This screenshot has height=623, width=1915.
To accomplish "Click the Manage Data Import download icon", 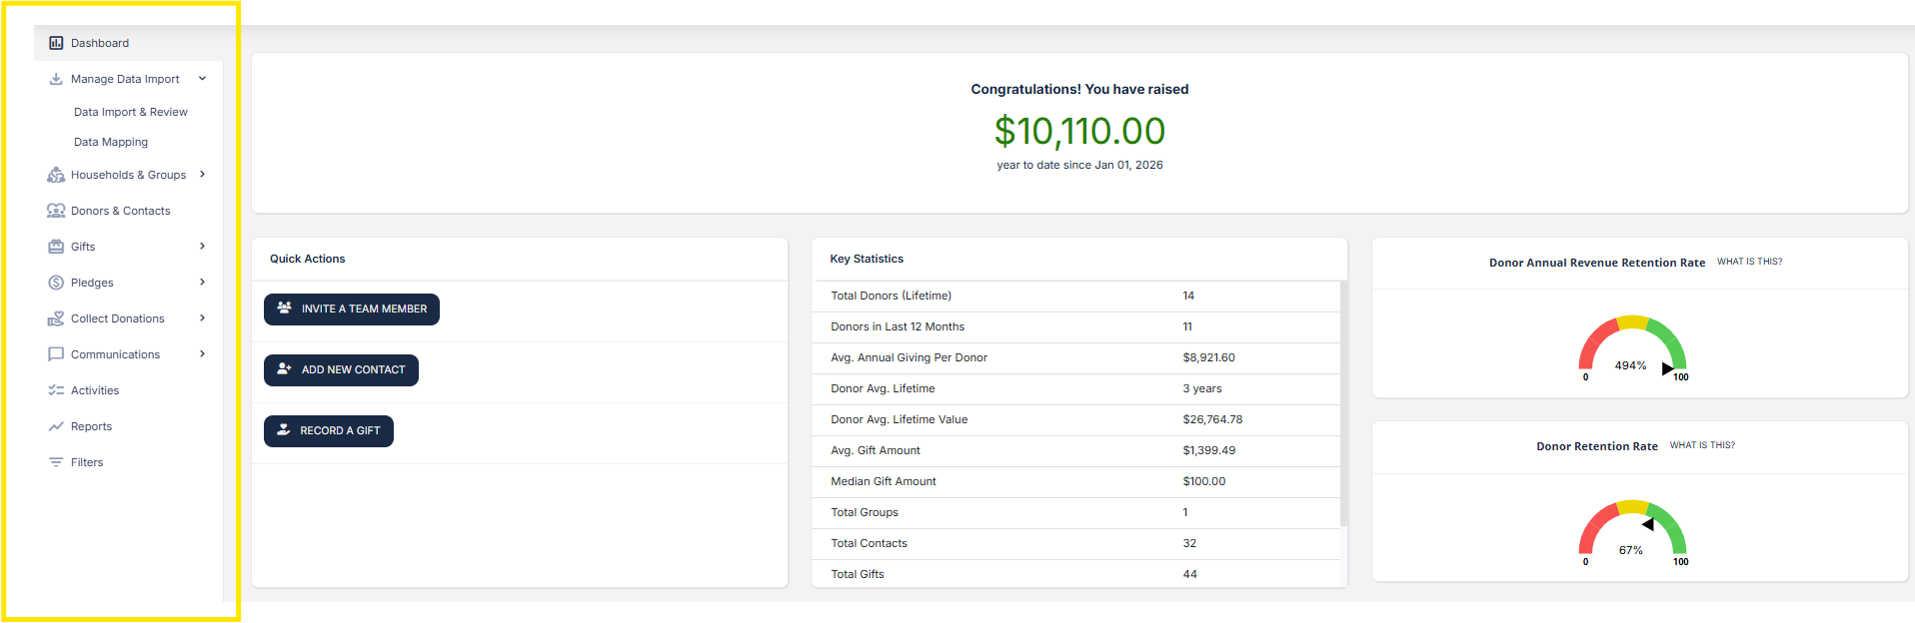I will [x=56, y=79].
